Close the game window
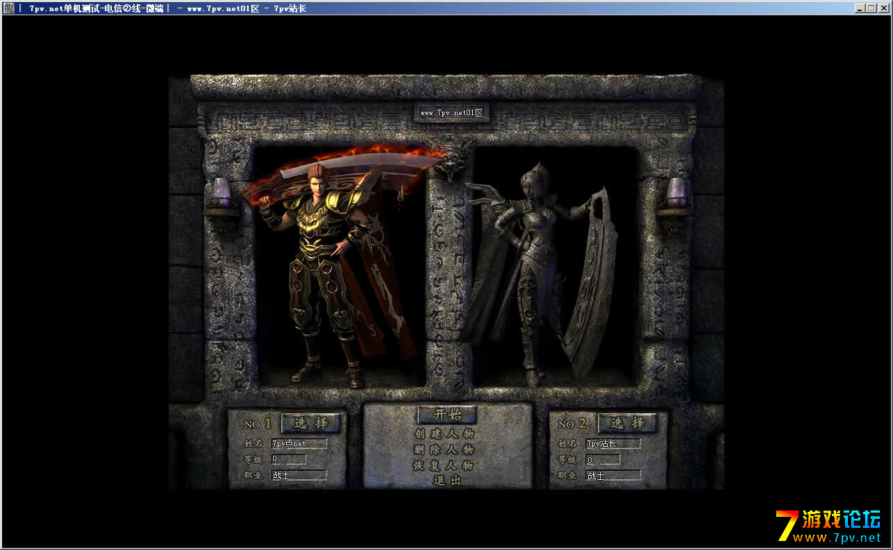893x550 pixels. (883, 8)
